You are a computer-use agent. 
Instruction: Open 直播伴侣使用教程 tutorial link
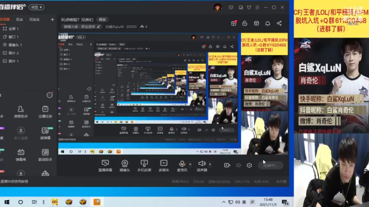pyautogui.click(x=14, y=181)
